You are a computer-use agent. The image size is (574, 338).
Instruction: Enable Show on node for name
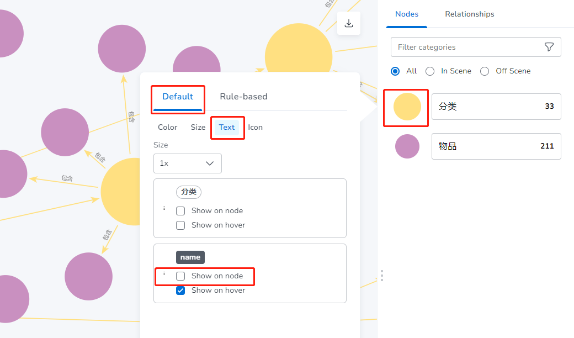point(180,276)
